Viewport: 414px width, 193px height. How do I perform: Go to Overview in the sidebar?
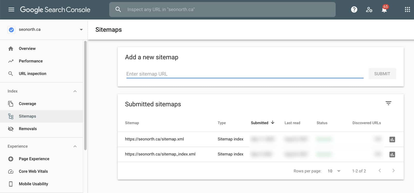click(41, 49)
